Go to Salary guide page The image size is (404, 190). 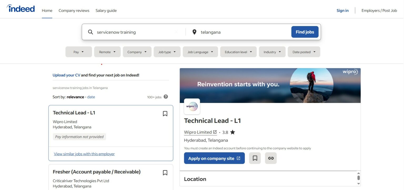[106, 10]
